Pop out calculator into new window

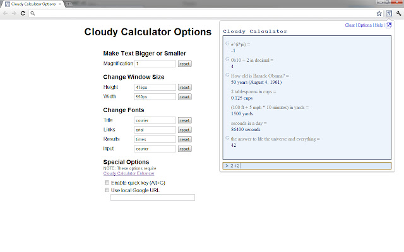389,25
